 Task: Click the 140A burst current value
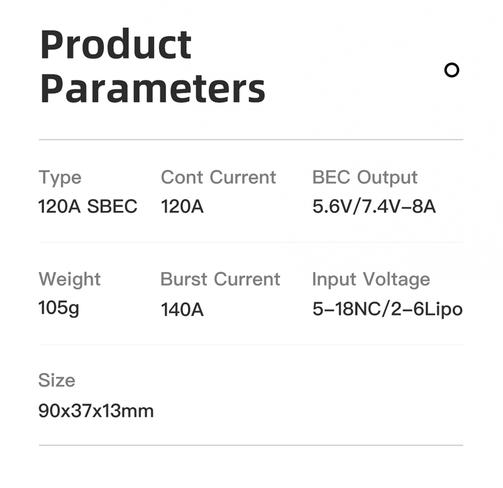pyautogui.click(x=182, y=310)
